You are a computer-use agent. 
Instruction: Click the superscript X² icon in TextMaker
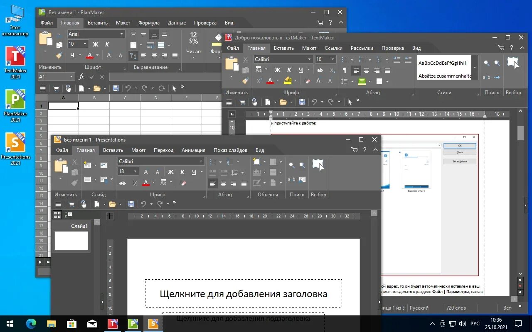(x=259, y=80)
